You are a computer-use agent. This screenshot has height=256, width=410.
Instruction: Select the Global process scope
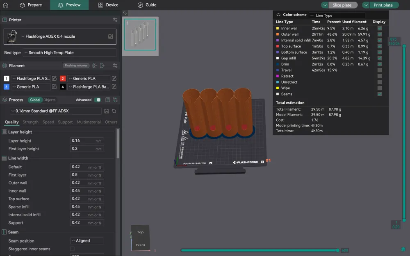(x=35, y=100)
